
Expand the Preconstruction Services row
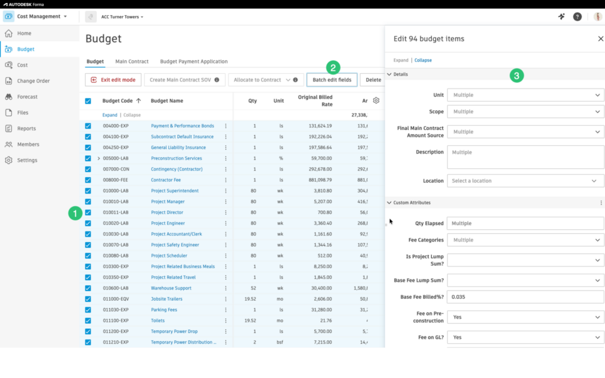coord(99,158)
